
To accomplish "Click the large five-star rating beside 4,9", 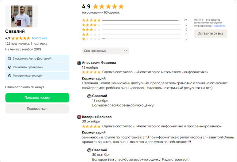I will click(108, 6).
